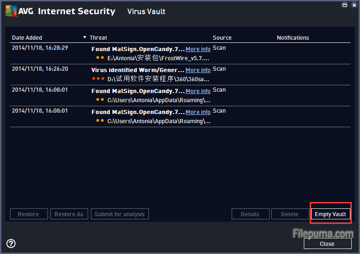The height and width of the screenshot is (254, 360).
Task: Click the Notifications column header
Action: (x=293, y=38)
